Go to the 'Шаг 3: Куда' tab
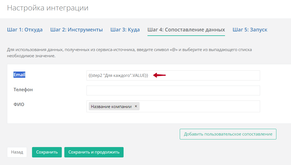Screen dimensions: 291x165 click(x=125, y=30)
